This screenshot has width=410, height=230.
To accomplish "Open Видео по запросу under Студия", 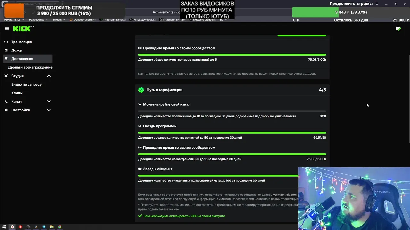I will tap(26, 84).
